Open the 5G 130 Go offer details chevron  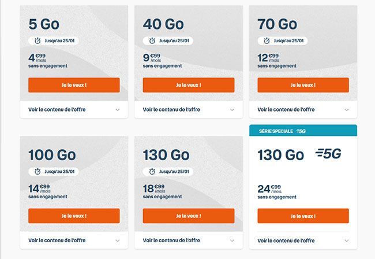[347, 240]
